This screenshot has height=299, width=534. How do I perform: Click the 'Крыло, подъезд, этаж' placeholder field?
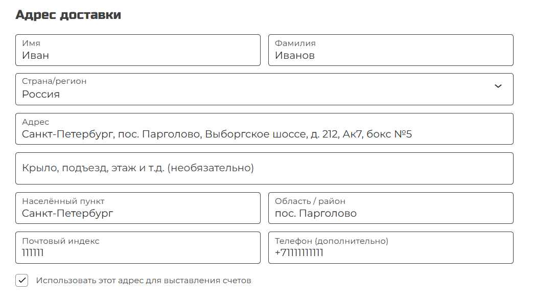264,168
